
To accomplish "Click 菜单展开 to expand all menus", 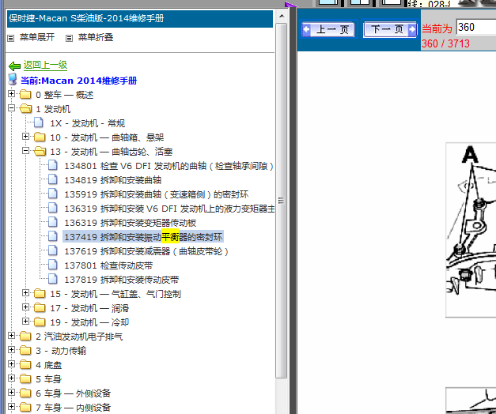I will 37,37.
